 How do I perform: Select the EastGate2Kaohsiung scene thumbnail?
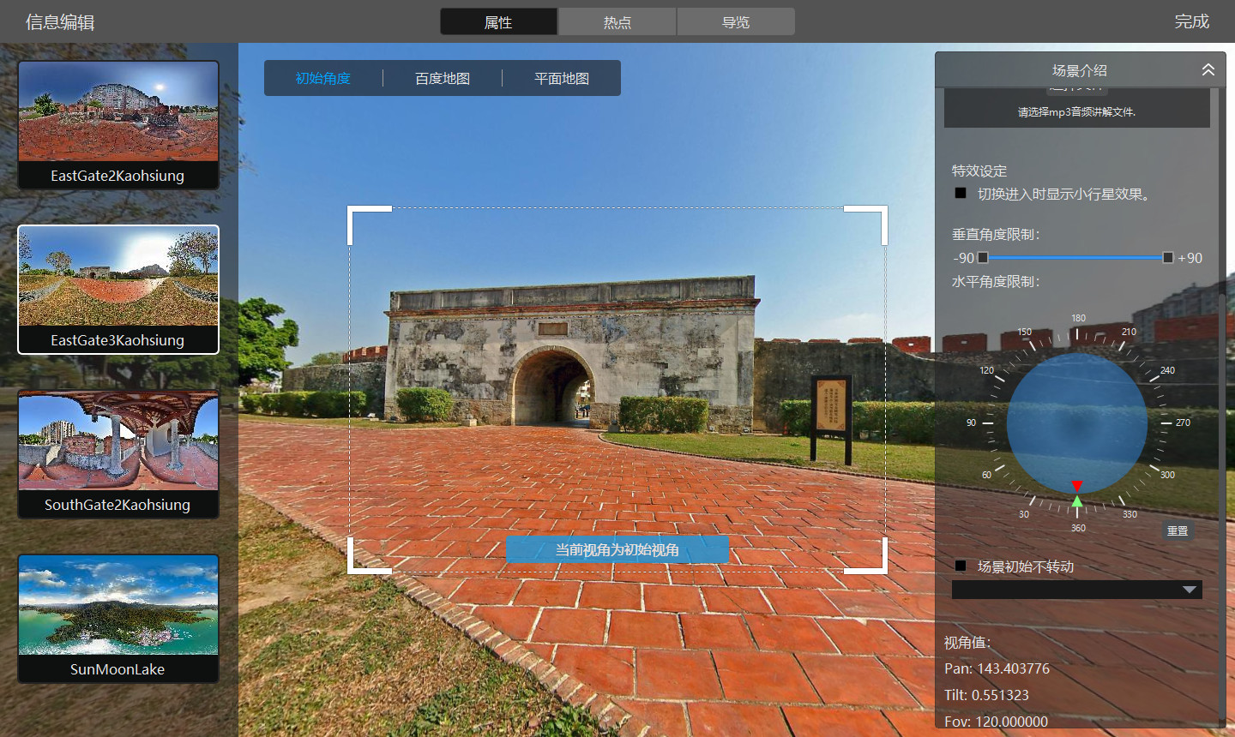click(118, 124)
